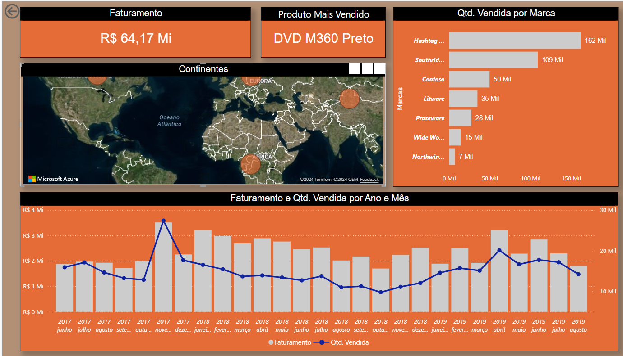Select the 2017 November revenue column

point(163,267)
